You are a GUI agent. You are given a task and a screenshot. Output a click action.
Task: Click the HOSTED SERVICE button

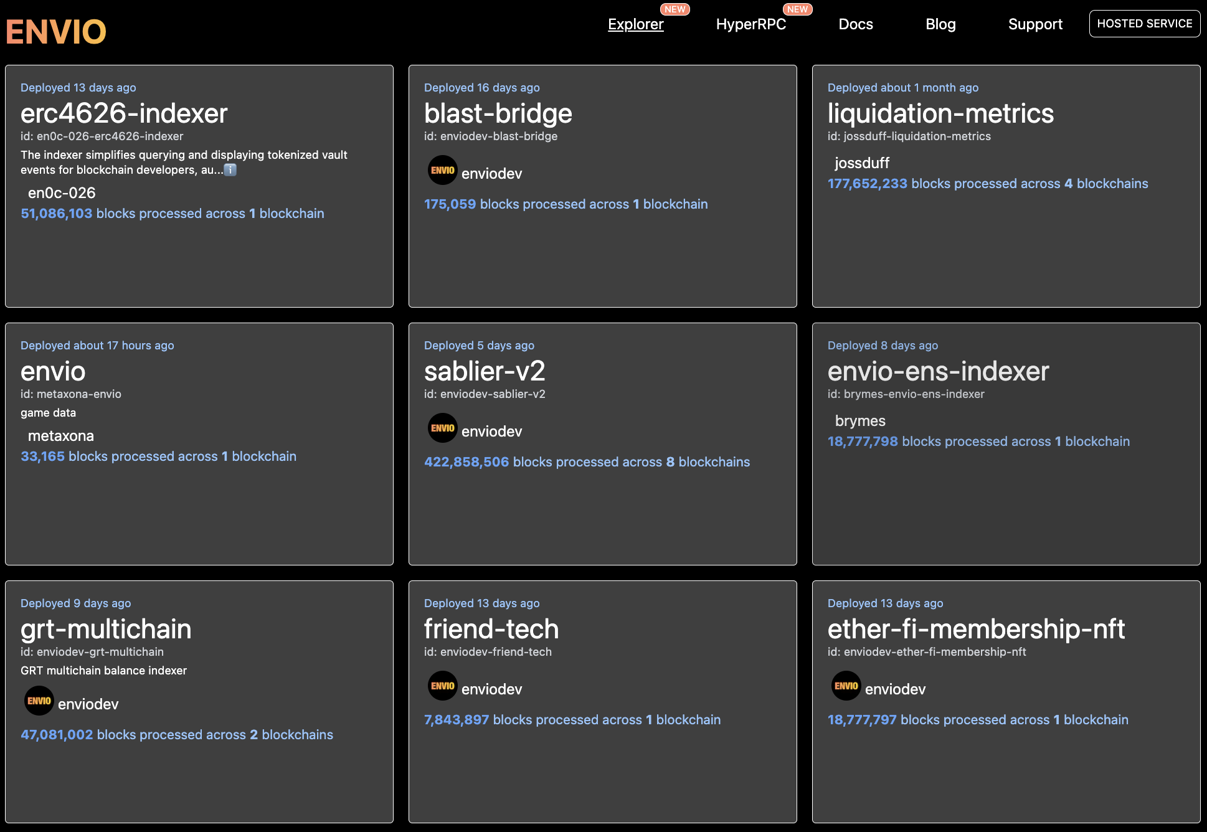(x=1144, y=24)
